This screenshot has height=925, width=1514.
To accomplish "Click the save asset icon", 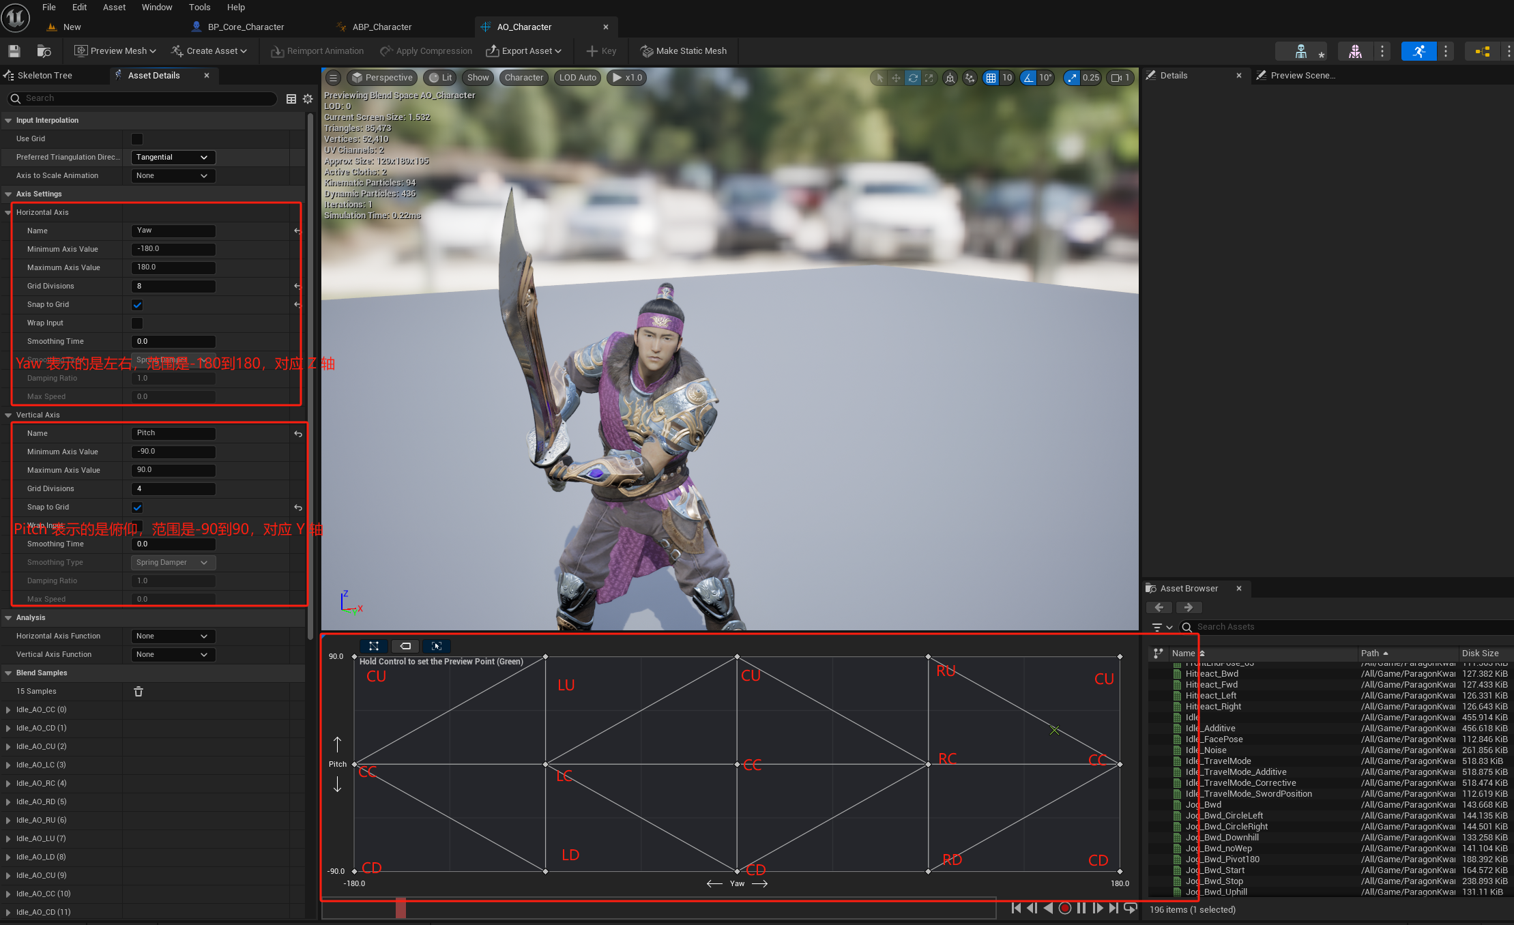I will (14, 51).
